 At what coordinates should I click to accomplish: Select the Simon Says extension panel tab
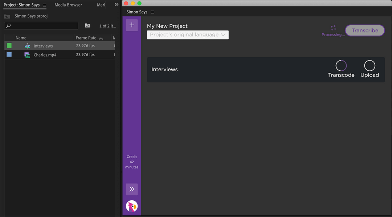coord(136,12)
